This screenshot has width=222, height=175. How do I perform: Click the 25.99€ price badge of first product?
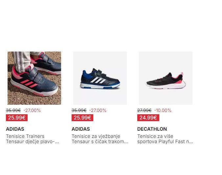(x=17, y=118)
